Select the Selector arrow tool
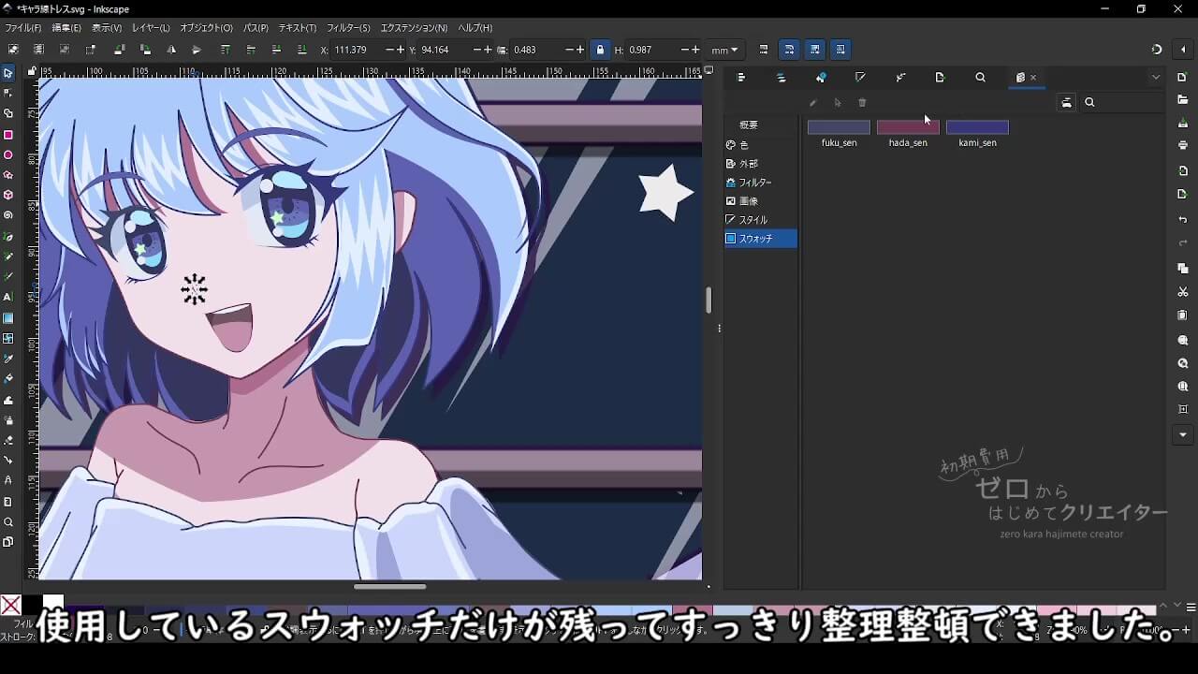1198x674 pixels. coord(8,73)
